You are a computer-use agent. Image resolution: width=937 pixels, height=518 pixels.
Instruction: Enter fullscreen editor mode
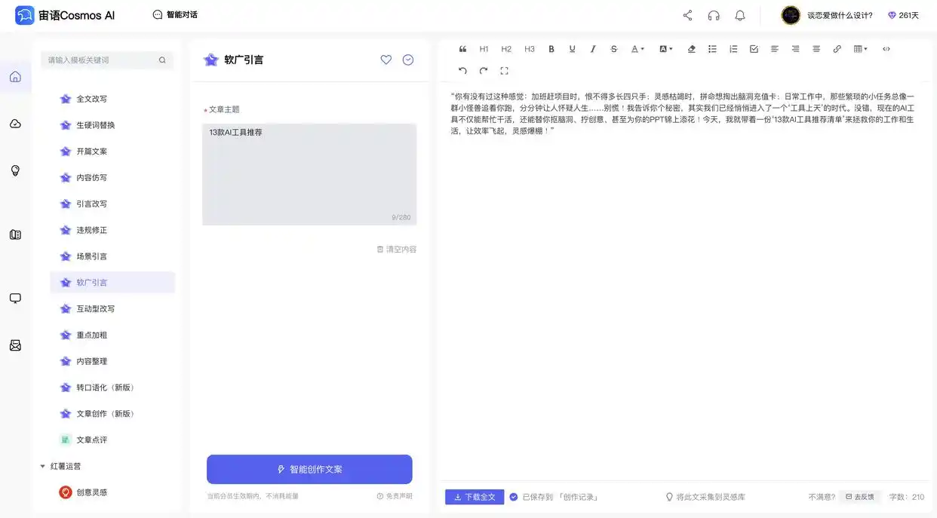(505, 71)
